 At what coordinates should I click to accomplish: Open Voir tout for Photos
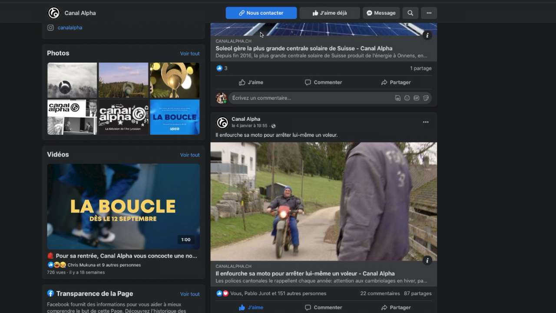pyautogui.click(x=190, y=53)
